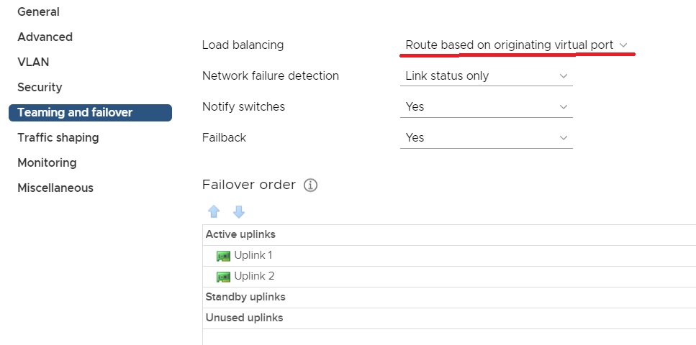Screen dimensions: 696x345
Task: Click the Failover order info icon
Action: 311,185
